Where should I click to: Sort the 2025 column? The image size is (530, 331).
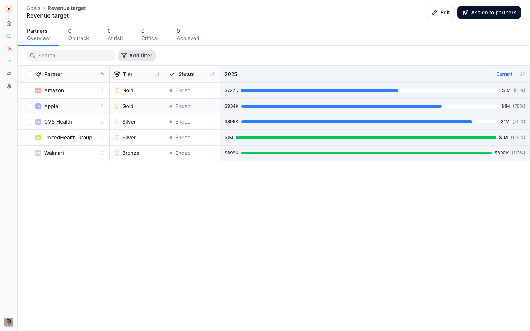click(523, 74)
